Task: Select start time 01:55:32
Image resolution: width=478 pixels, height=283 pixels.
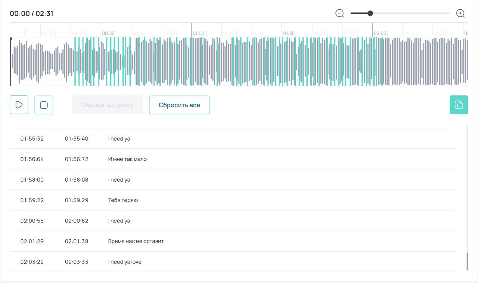Action: 32,139
